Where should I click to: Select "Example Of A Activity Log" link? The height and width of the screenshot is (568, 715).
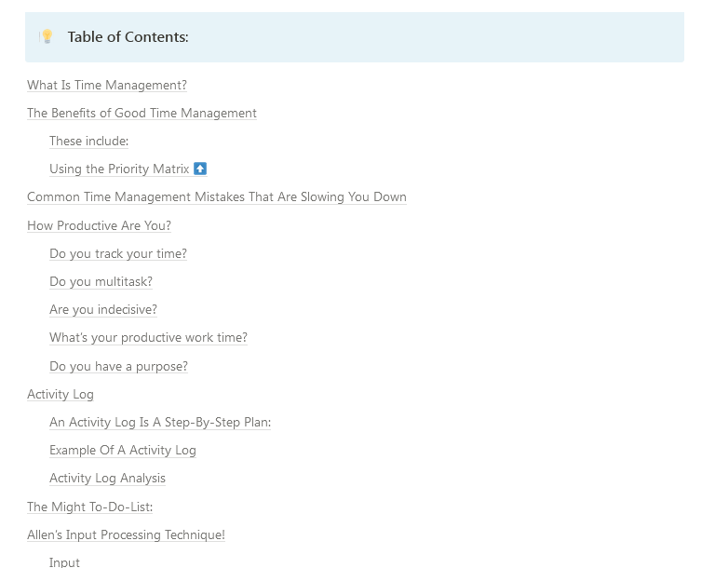coord(123,451)
